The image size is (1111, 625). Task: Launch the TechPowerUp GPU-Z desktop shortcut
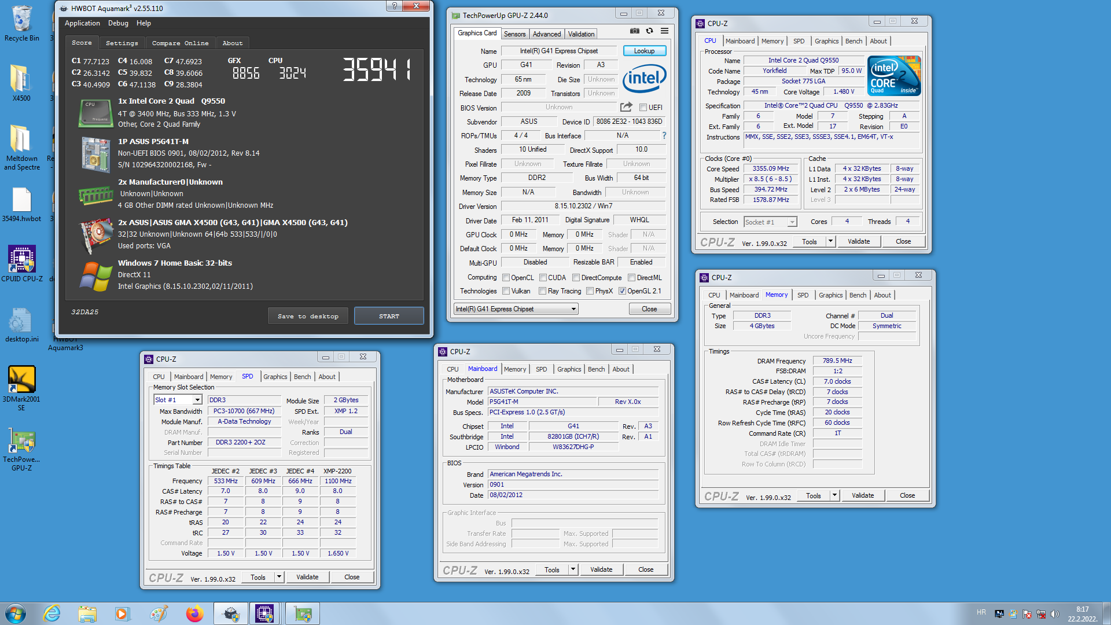tap(21, 450)
